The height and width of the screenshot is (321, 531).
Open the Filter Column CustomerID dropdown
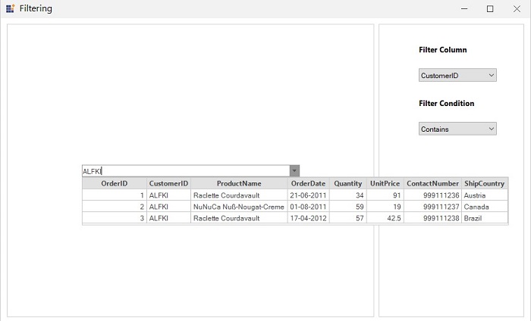click(457, 75)
